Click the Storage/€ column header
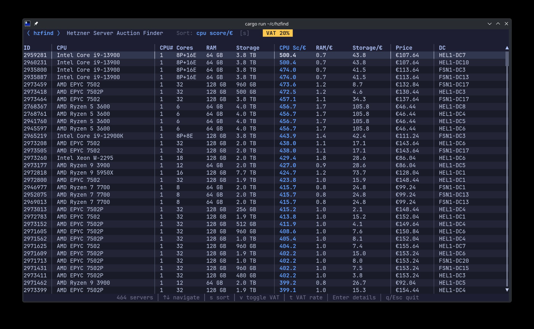 tap(367, 48)
